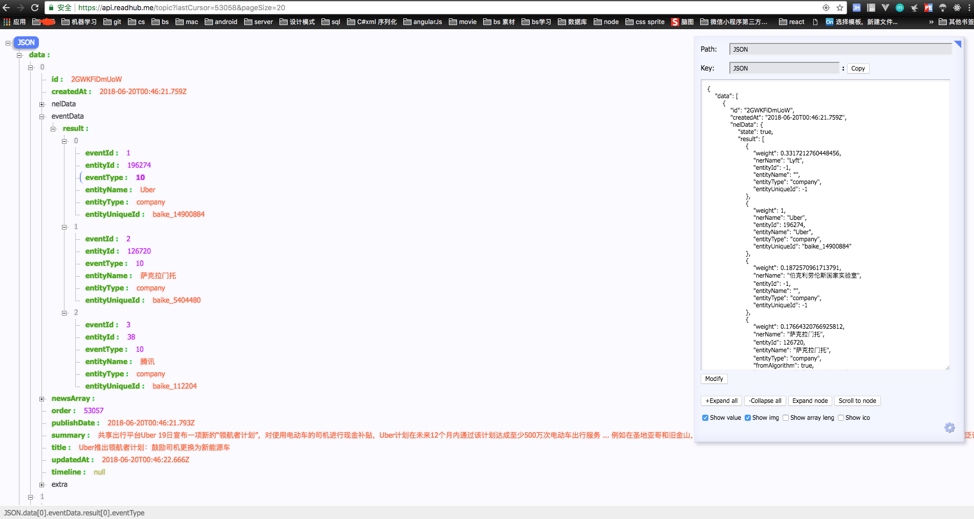Open the android bookmark folder
974x519 pixels.
pos(221,22)
